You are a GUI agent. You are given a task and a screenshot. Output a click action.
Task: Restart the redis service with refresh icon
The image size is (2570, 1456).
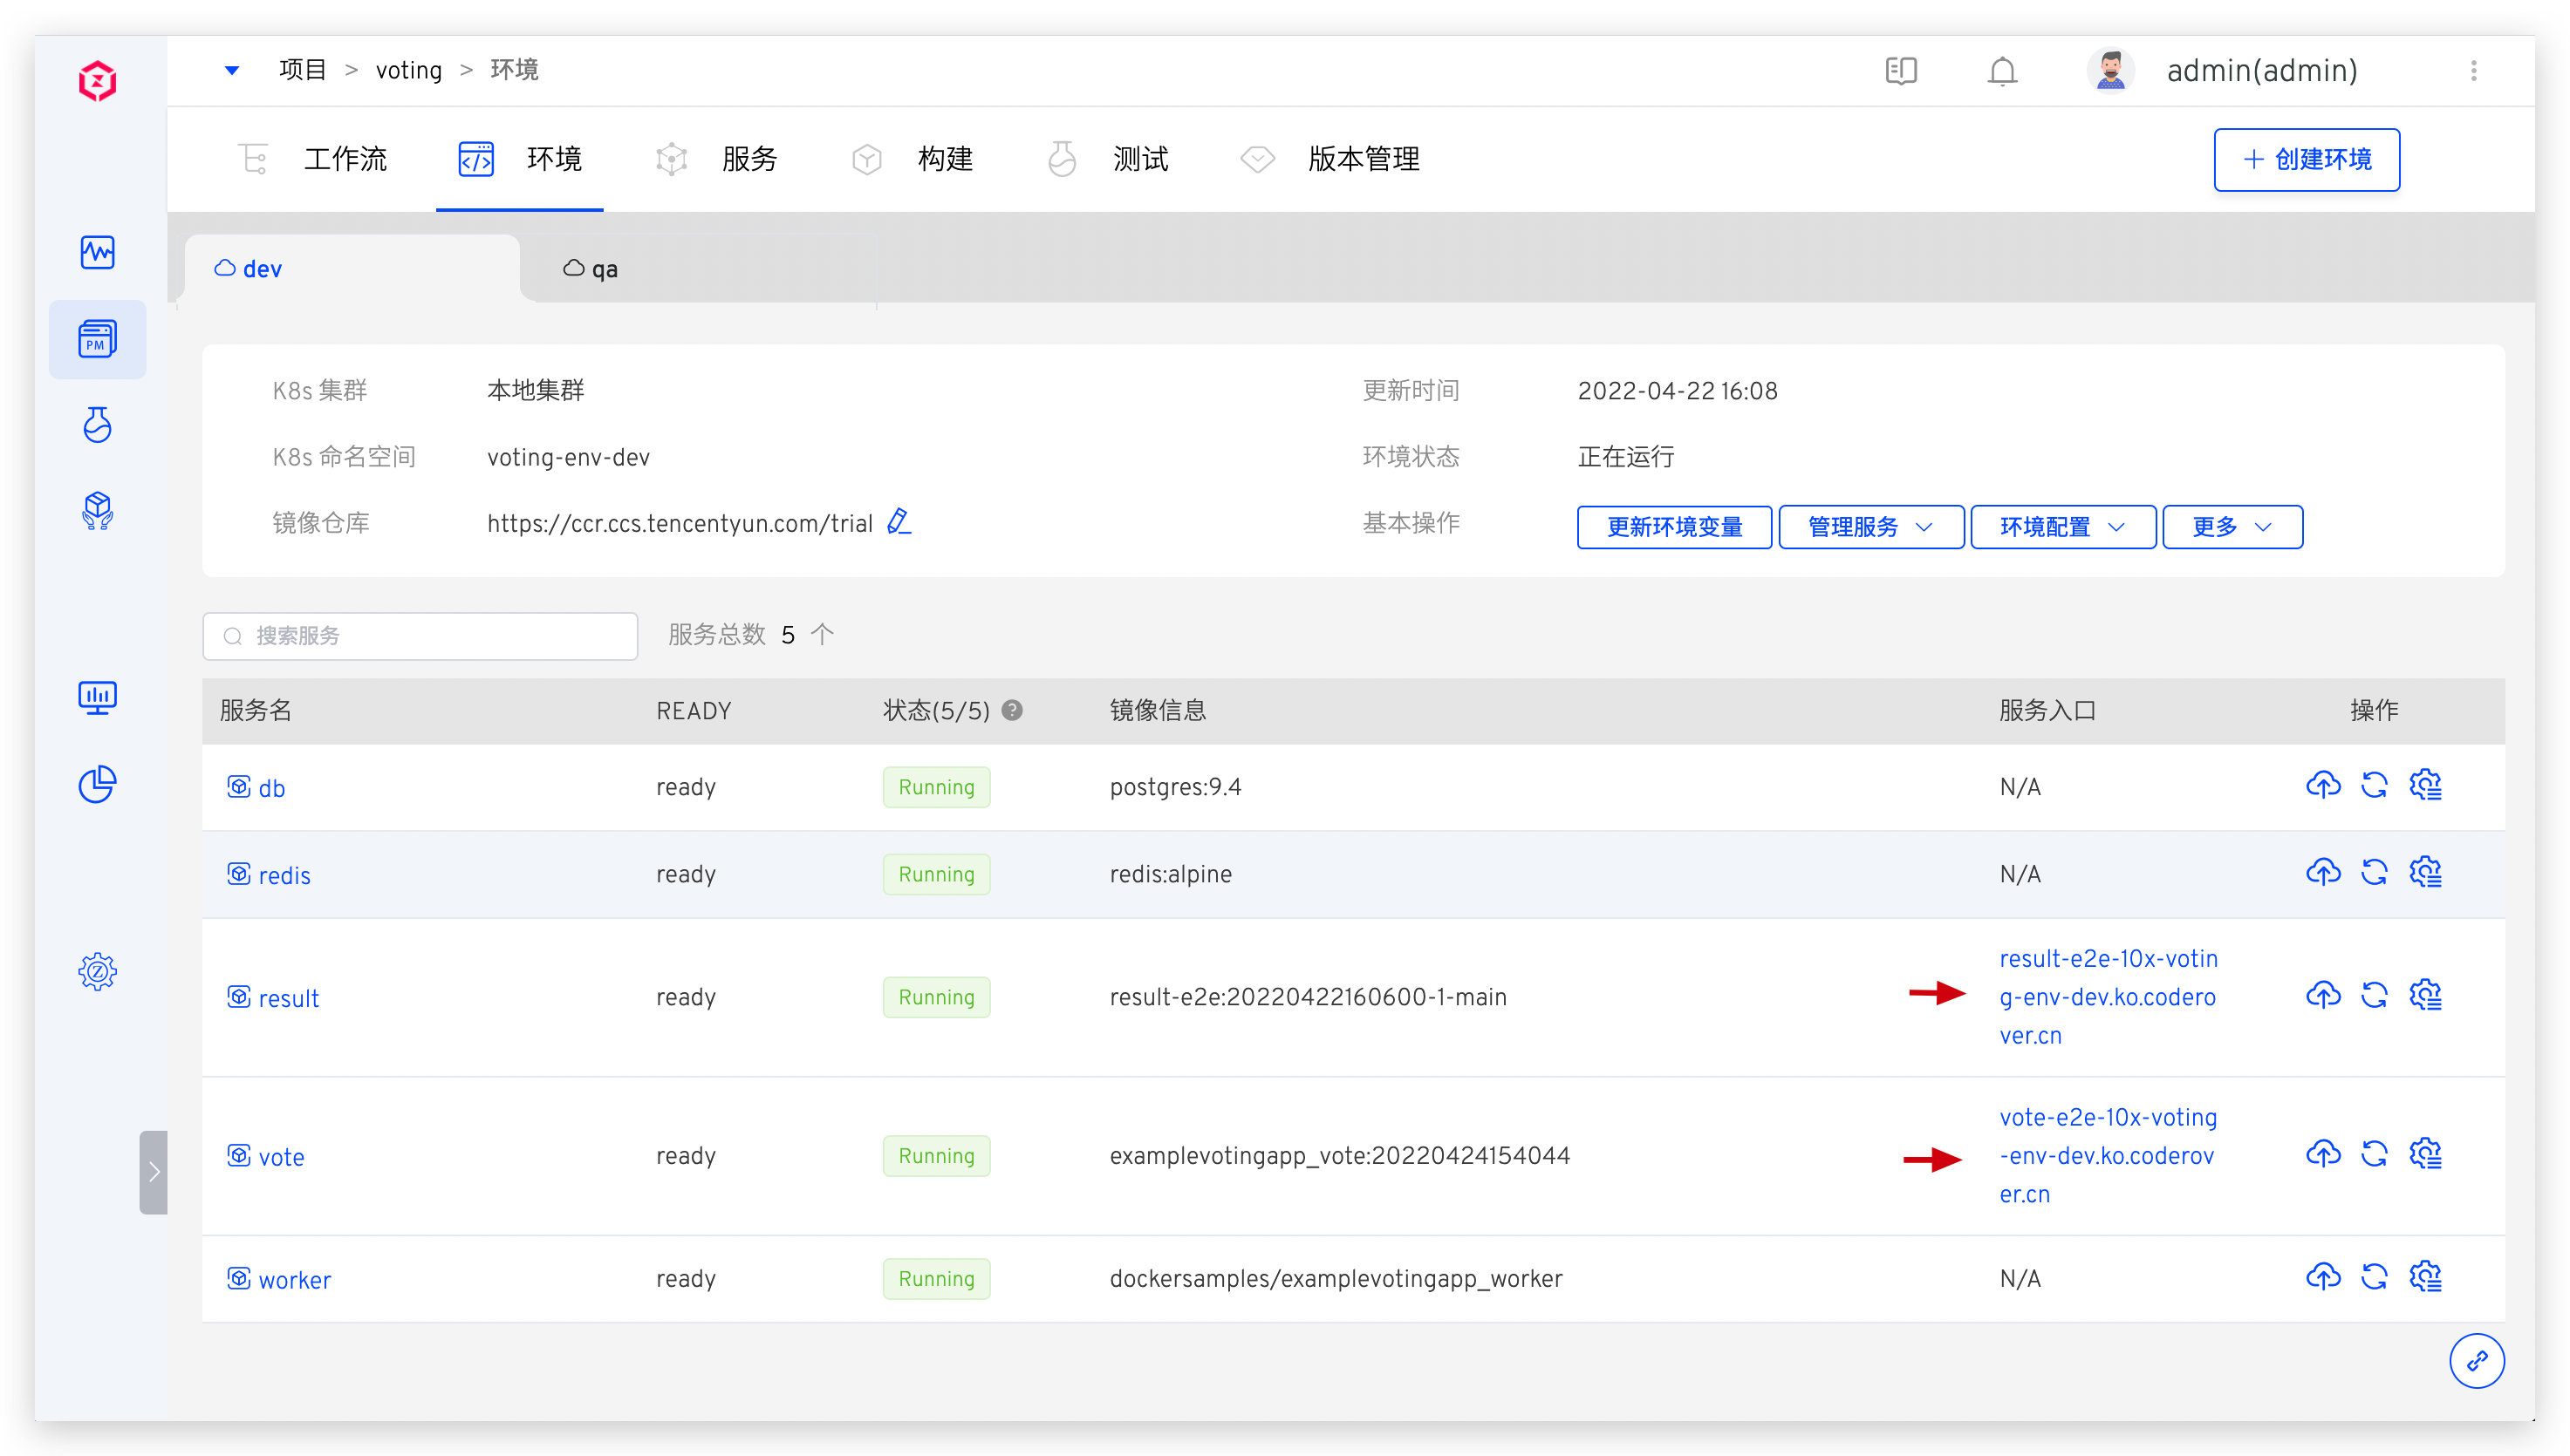2374,873
